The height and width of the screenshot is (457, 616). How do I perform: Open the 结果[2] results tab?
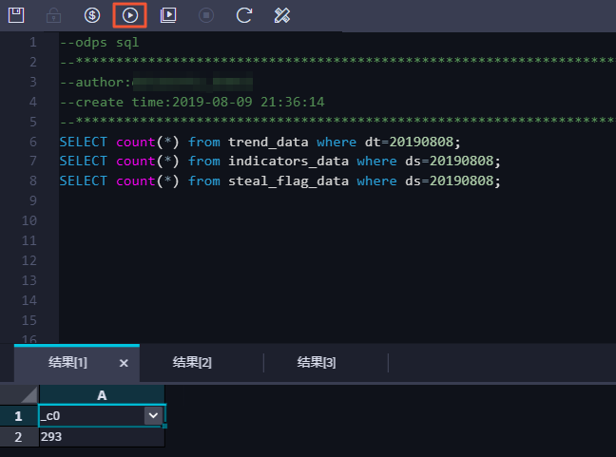click(192, 362)
